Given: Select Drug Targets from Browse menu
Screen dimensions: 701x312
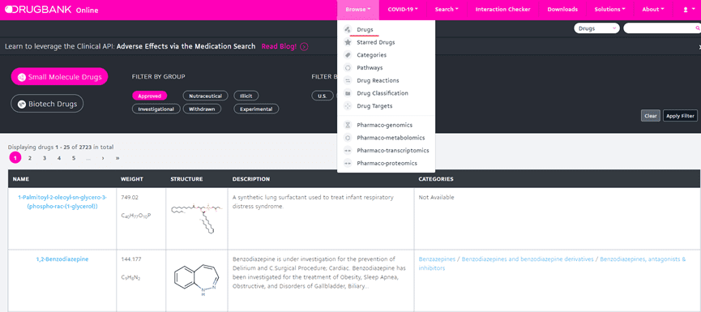Looking at the screenshot, I should coord(374,106).
